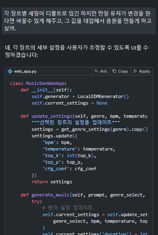
Task: Click the 'def update_settings' function definition
Action: click(84, 116)
